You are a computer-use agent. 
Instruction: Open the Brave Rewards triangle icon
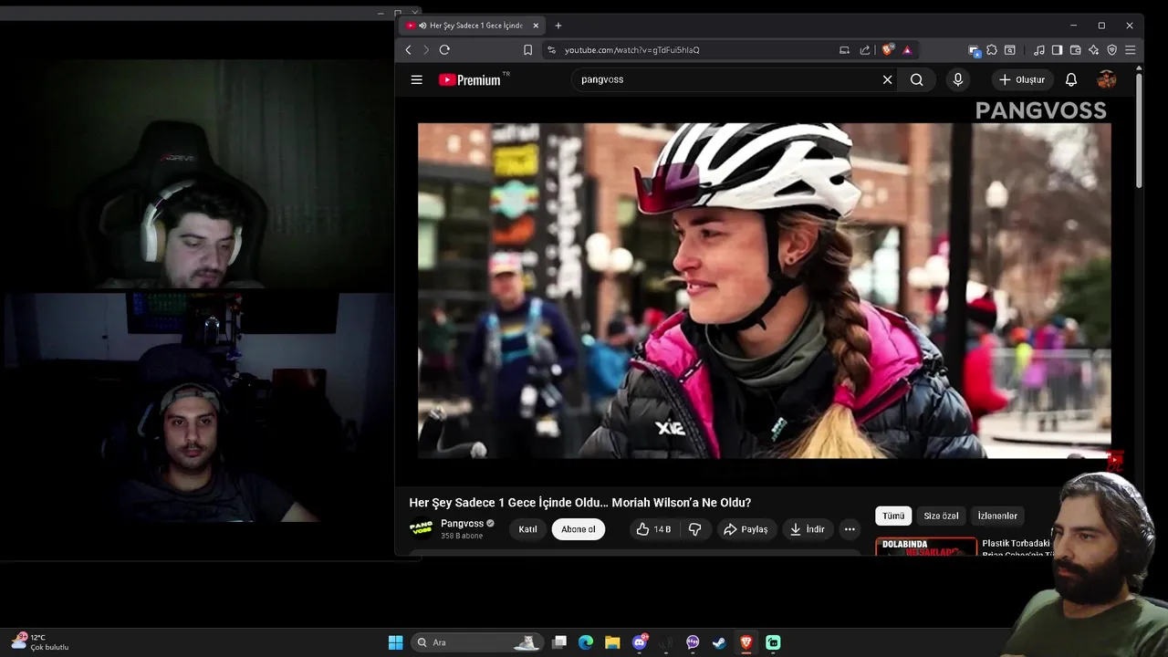(x=907, y=50)
